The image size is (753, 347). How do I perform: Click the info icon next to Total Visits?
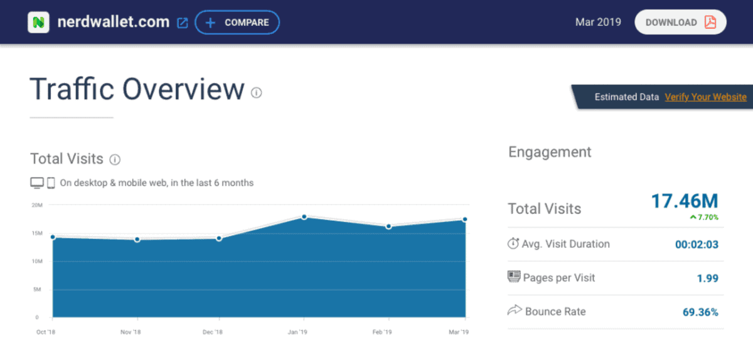(x=115, y=159)
